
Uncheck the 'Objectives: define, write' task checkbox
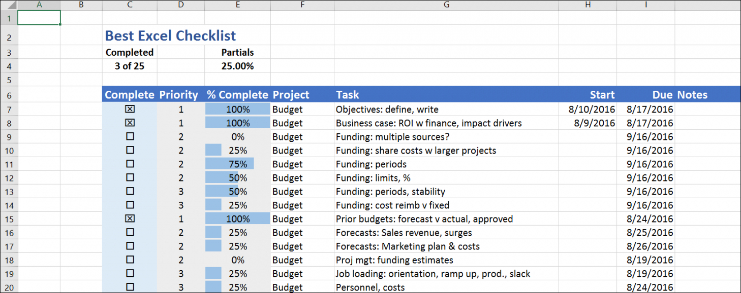tap(130, 109)
